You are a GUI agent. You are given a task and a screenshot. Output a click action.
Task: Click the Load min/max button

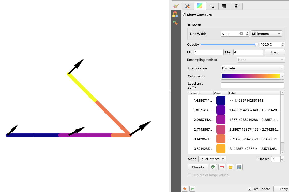coord(275,52)
